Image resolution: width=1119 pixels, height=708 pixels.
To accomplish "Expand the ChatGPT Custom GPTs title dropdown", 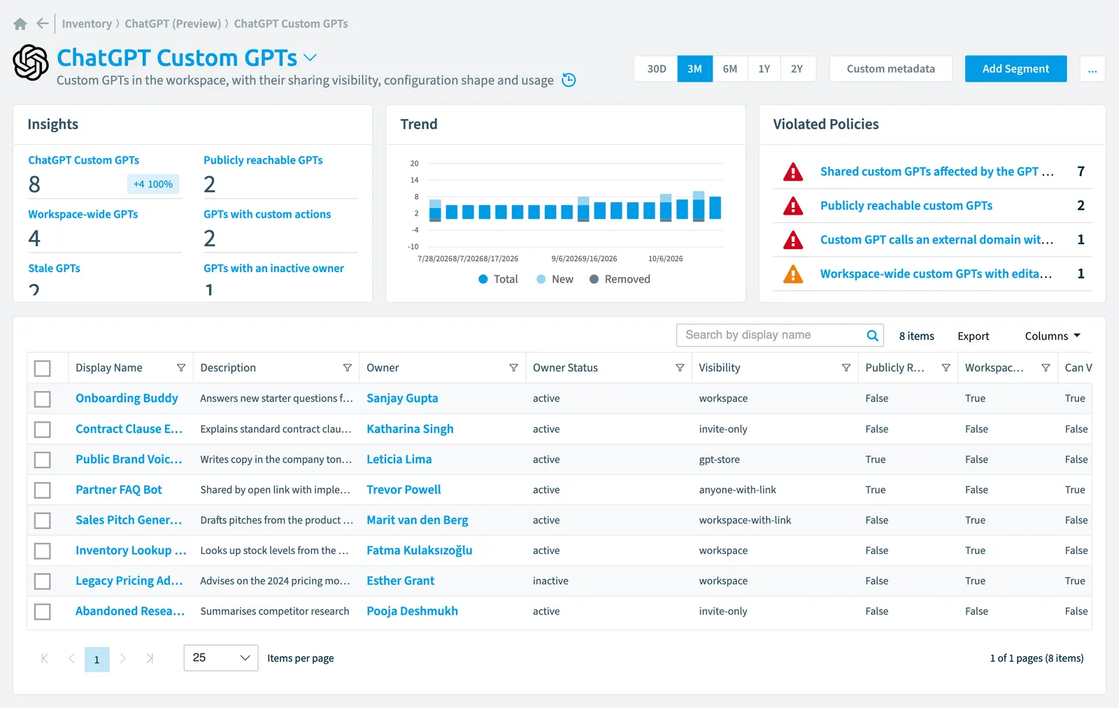I will [x=310, y=57].
